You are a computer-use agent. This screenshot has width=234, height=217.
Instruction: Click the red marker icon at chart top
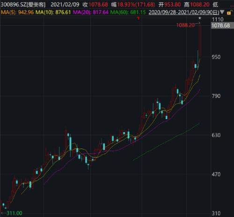[138, 18]
